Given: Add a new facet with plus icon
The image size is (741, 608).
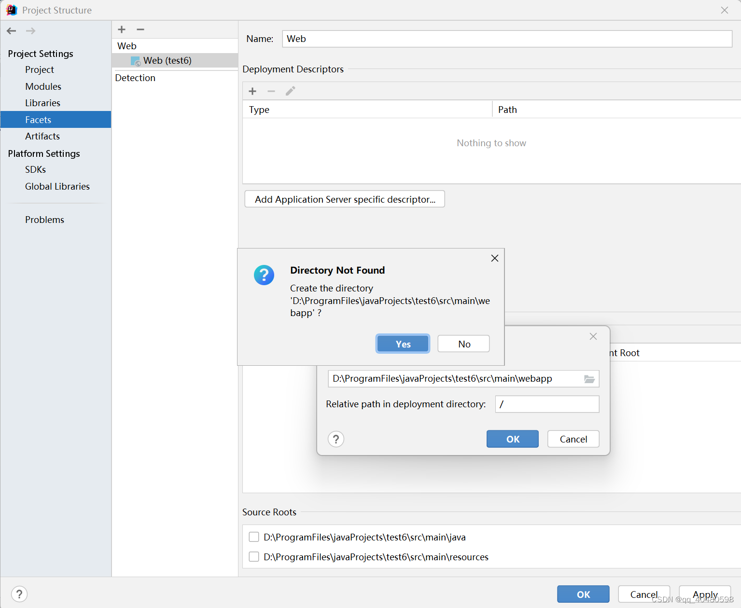Looking at the screenshot, I should 122,29.
